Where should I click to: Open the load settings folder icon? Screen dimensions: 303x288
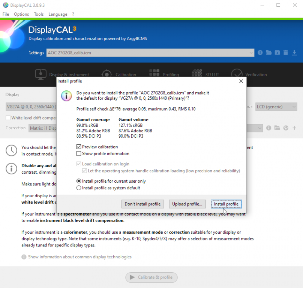coord(268,52)
